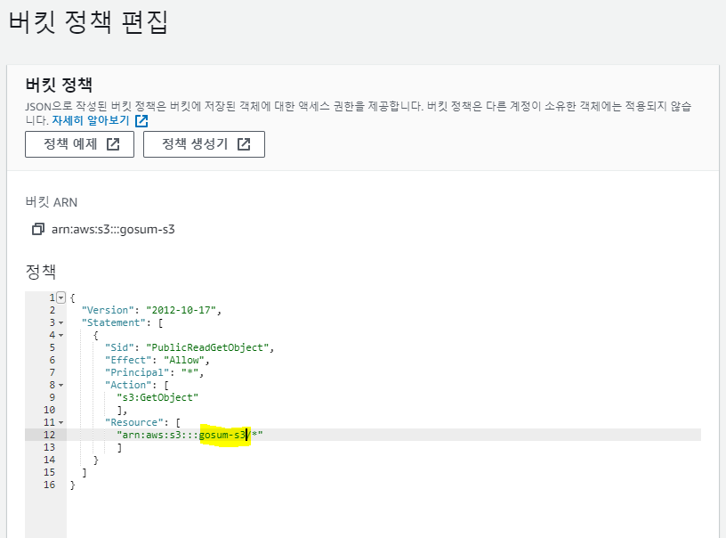Image resolution: width=726 pixels, height=538 pixels.
Task: Click the "Principal": "*" line
Action: [x=154, y=372]
